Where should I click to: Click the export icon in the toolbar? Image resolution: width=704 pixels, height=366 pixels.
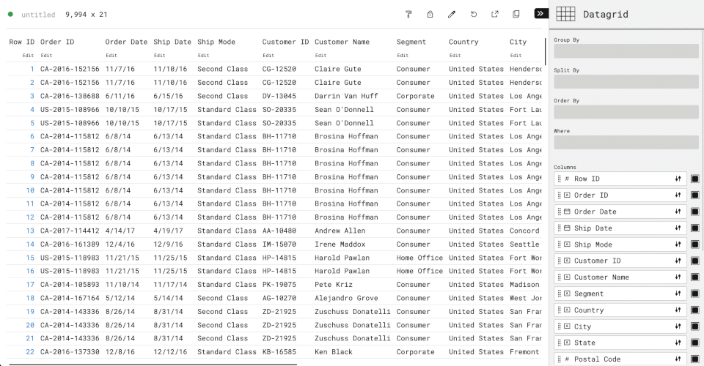495,14
